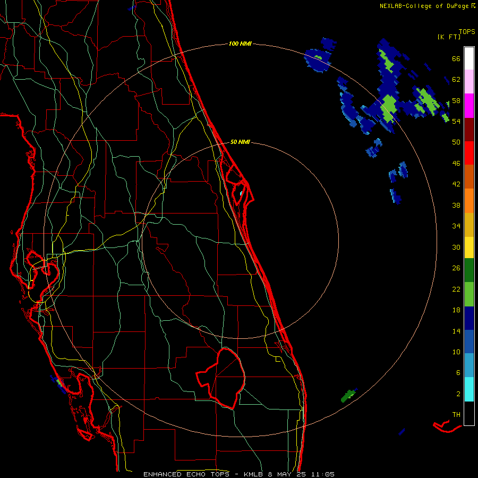Click the tiny cyan echo near Cape Canaveral
Viewport: 478px width, 478px height.
[x=241, y=193]
